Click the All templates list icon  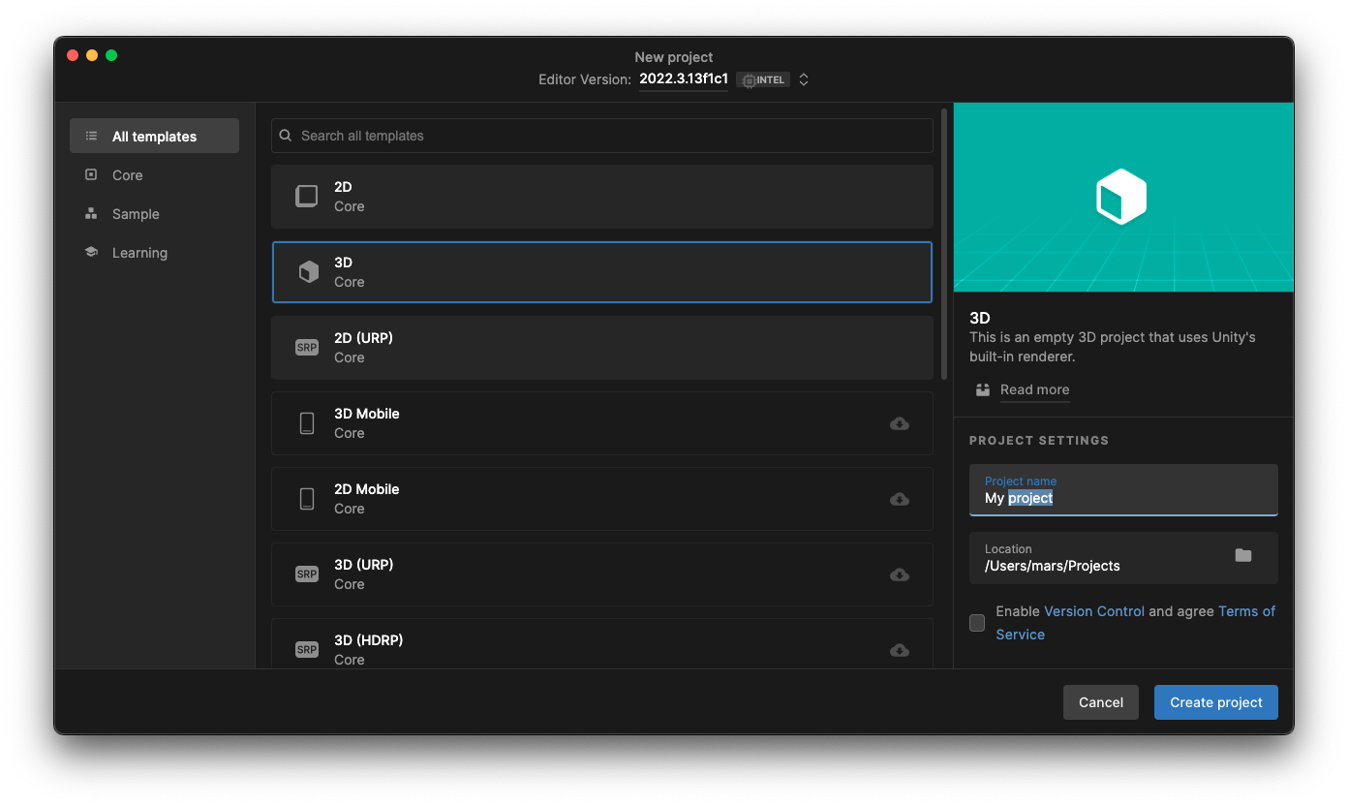click(x=91, y=137)
